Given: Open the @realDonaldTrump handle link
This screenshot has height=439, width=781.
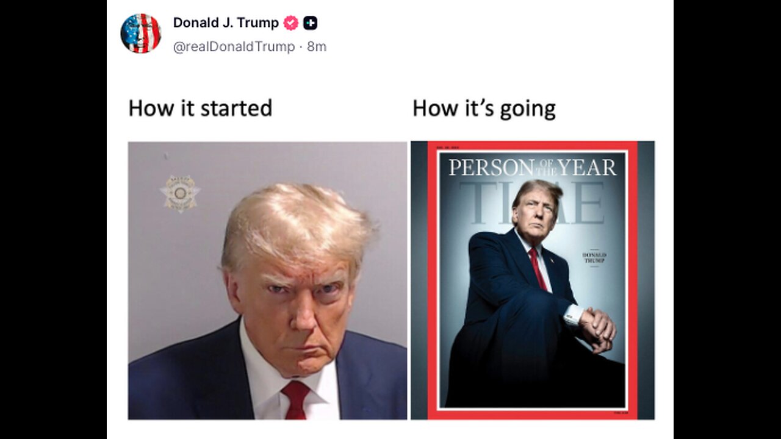Looking at the screenshot, I should coord(234,46).
